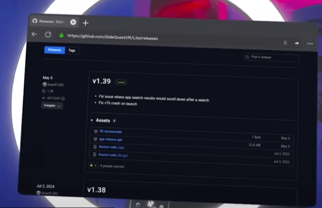This screenshot has height=208, width=322.
Task: Click the browser back arrow
Action: click(x=34, y=34)
